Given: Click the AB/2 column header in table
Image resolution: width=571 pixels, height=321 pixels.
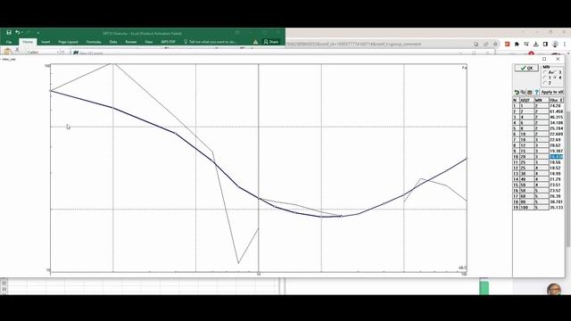Looking at the screenshot, I should coord(526,100).
